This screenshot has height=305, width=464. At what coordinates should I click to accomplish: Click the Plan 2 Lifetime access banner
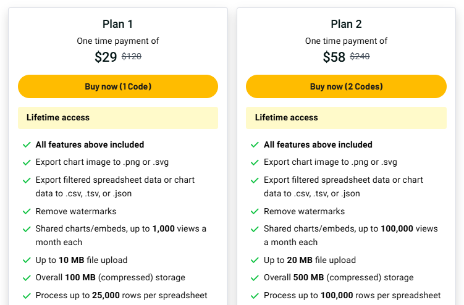tap(346, 118)
